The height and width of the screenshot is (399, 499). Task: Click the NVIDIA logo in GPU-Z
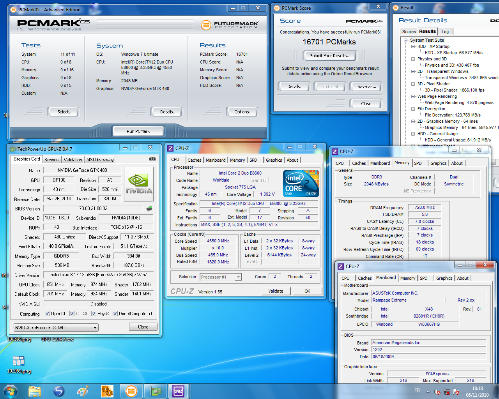tap(139, 184)
